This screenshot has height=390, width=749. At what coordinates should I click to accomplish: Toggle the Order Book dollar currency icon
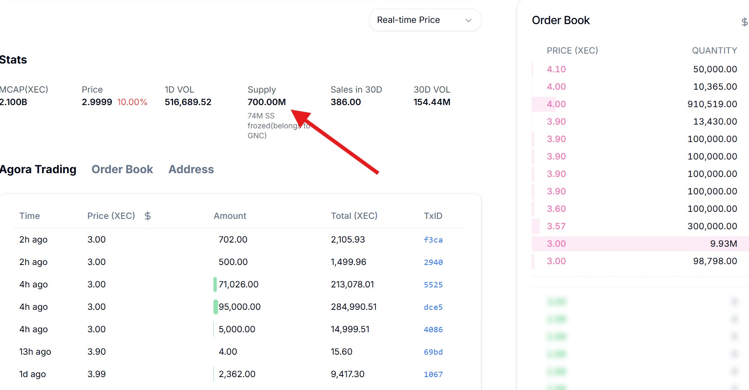pyautogui.click(x=744, y=22)
